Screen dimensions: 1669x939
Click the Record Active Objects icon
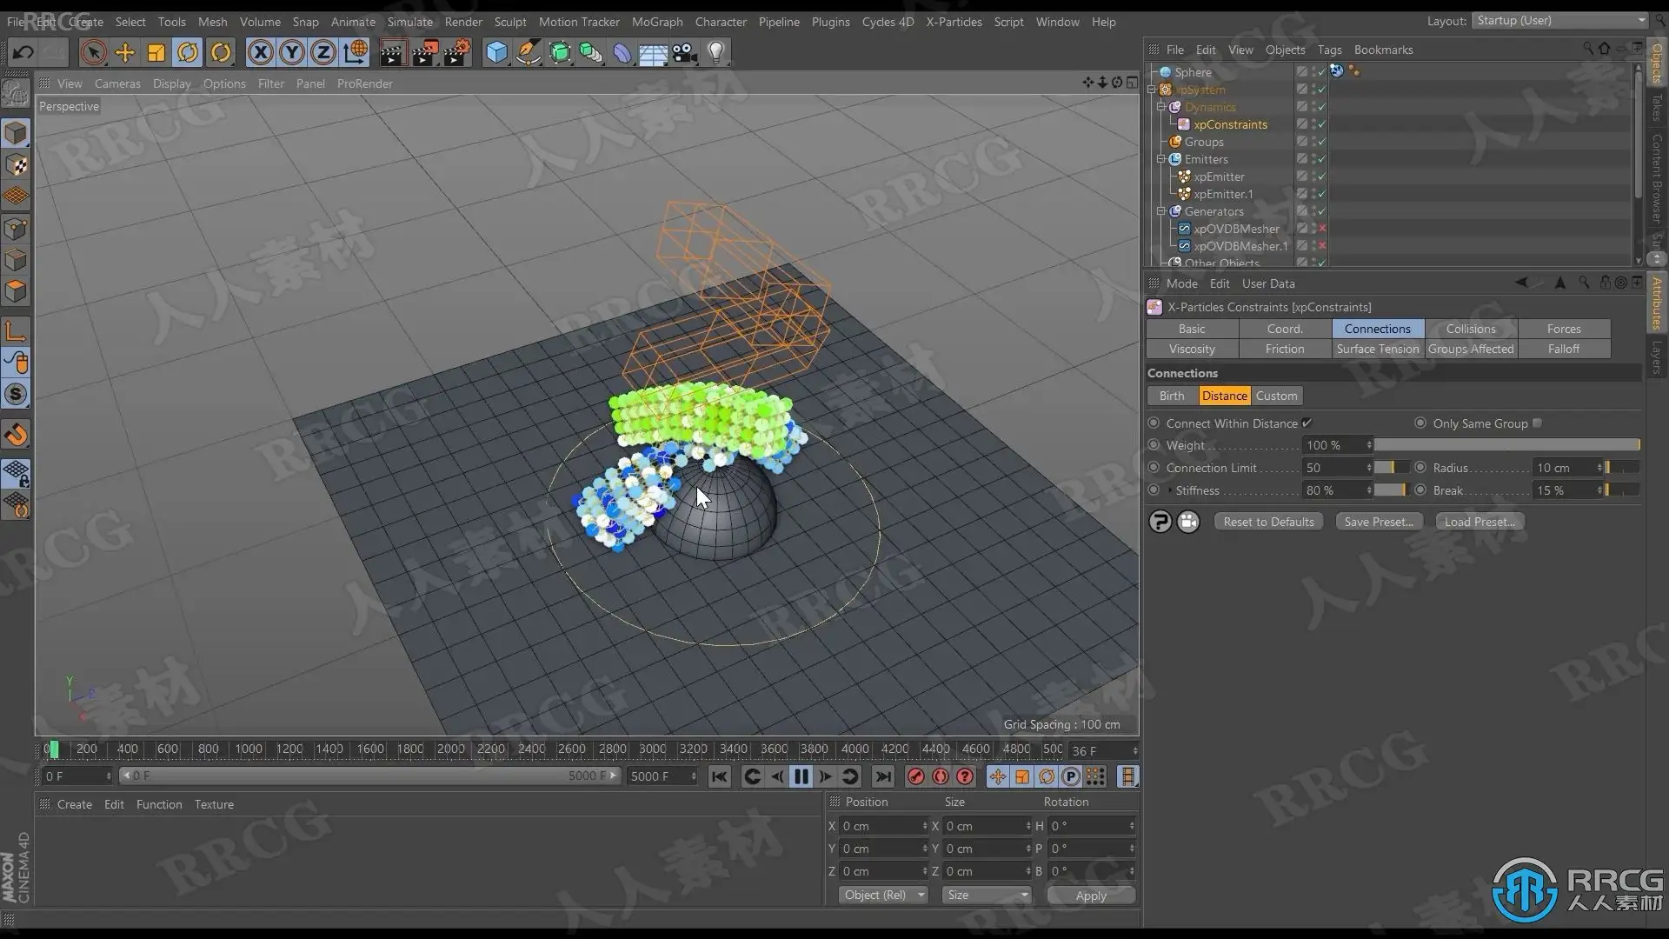tap(915, 776)
